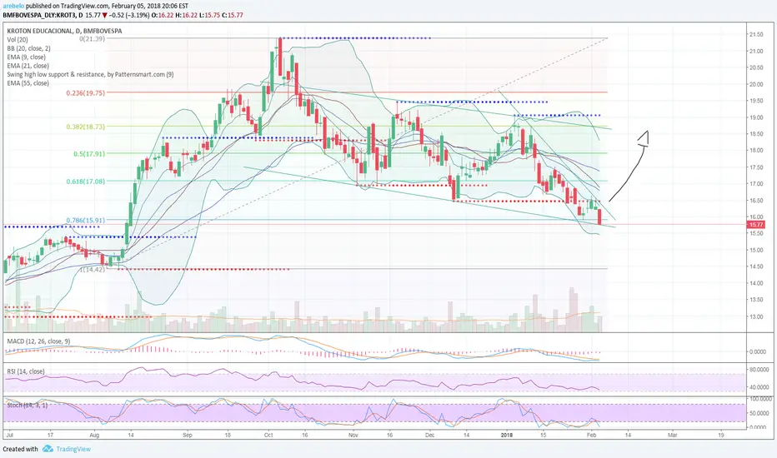Click the Jul date axis label
777x458 pixels.
(9, 436)
